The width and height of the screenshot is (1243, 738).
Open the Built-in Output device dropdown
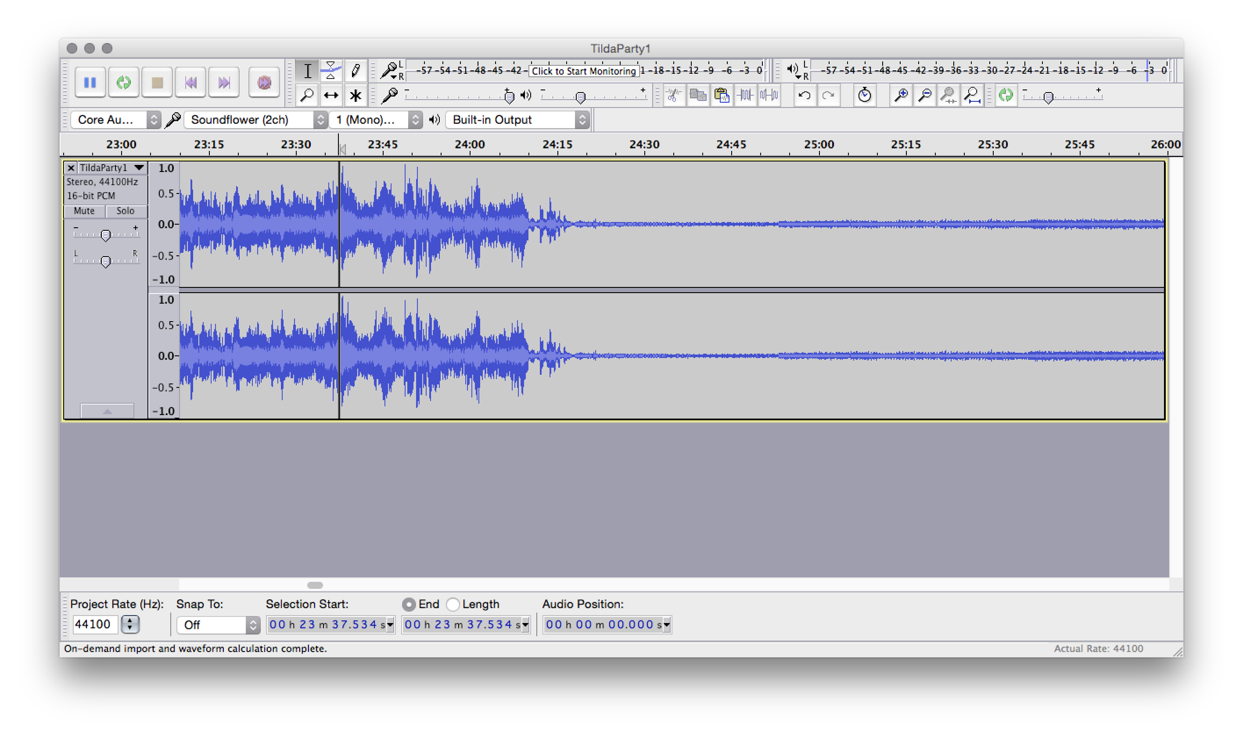[517, 120]
